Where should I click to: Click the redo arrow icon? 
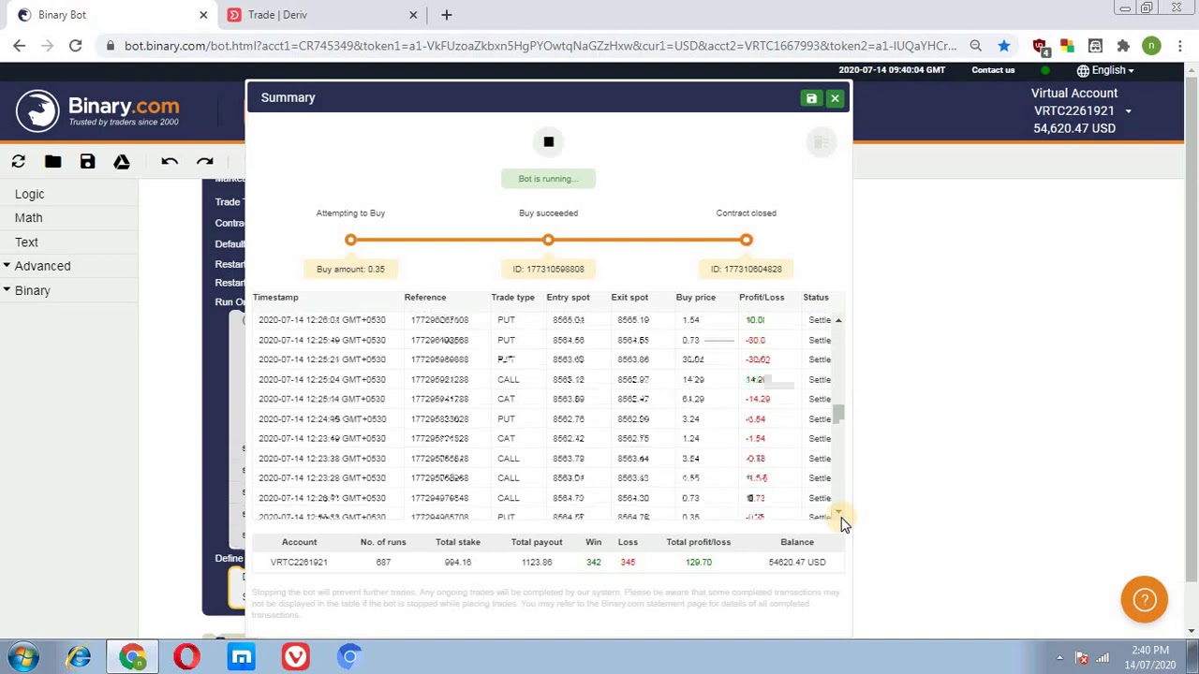coord(204,162)
